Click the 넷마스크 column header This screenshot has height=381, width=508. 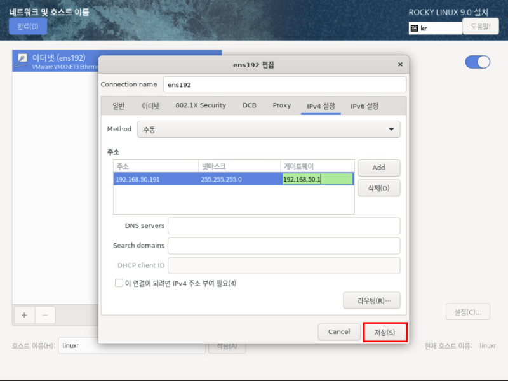[239, 166]
